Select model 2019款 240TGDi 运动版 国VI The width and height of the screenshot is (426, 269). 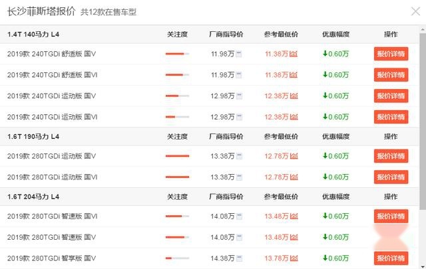click(x=53, y=117)
